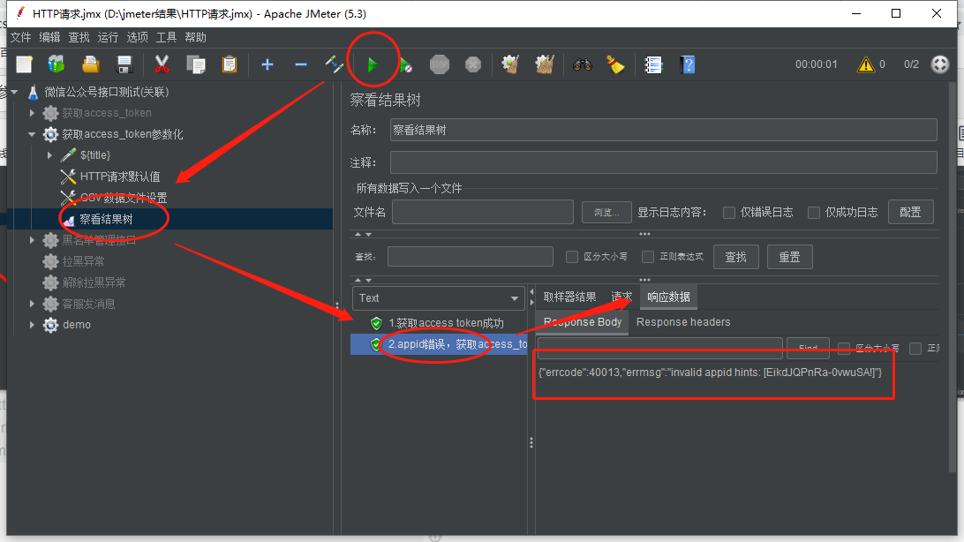Toggle case-sensitive checkbox next to Find button
Image resolution: width=964 pixels, height=542 pixels.
point(844,349)
